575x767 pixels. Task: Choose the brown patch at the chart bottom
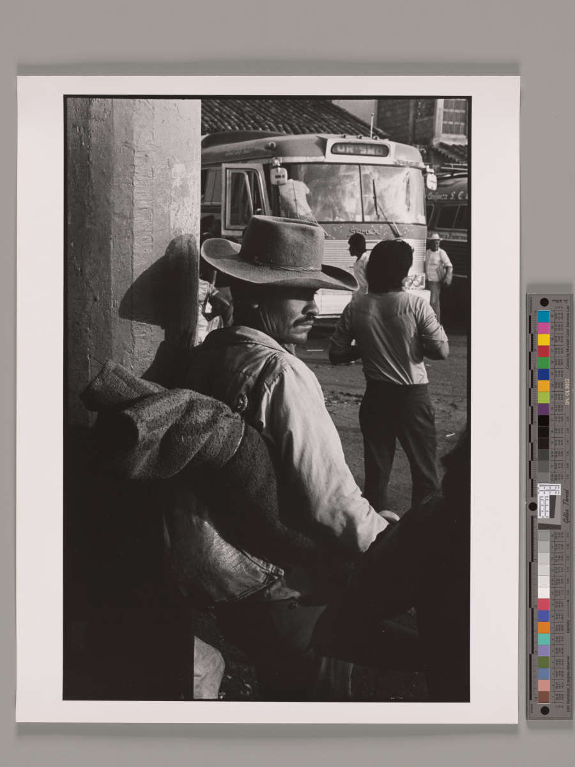click(x=543, y=696)
